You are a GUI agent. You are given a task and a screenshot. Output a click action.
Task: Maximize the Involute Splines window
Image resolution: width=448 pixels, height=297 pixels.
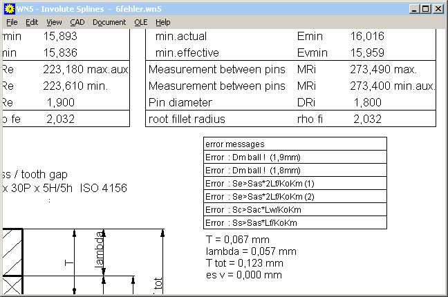click(x=427, y=9)
